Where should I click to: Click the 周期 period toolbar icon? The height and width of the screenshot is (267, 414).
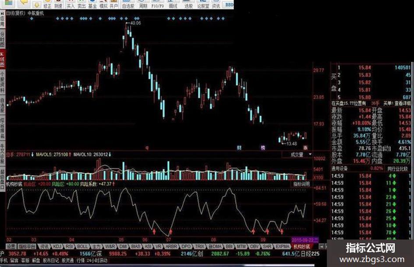pyautogui.click(x=143, y=4)
